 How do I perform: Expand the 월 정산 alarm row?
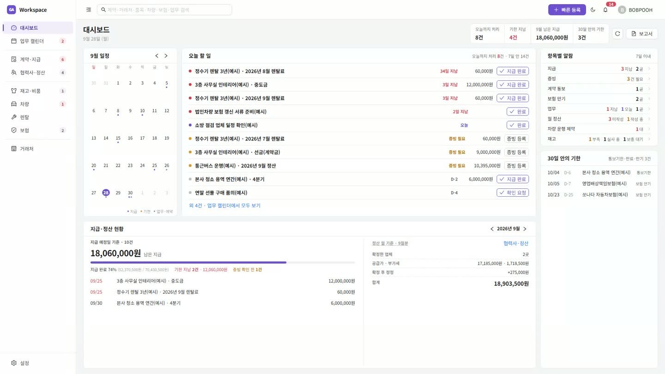[599, 119]
